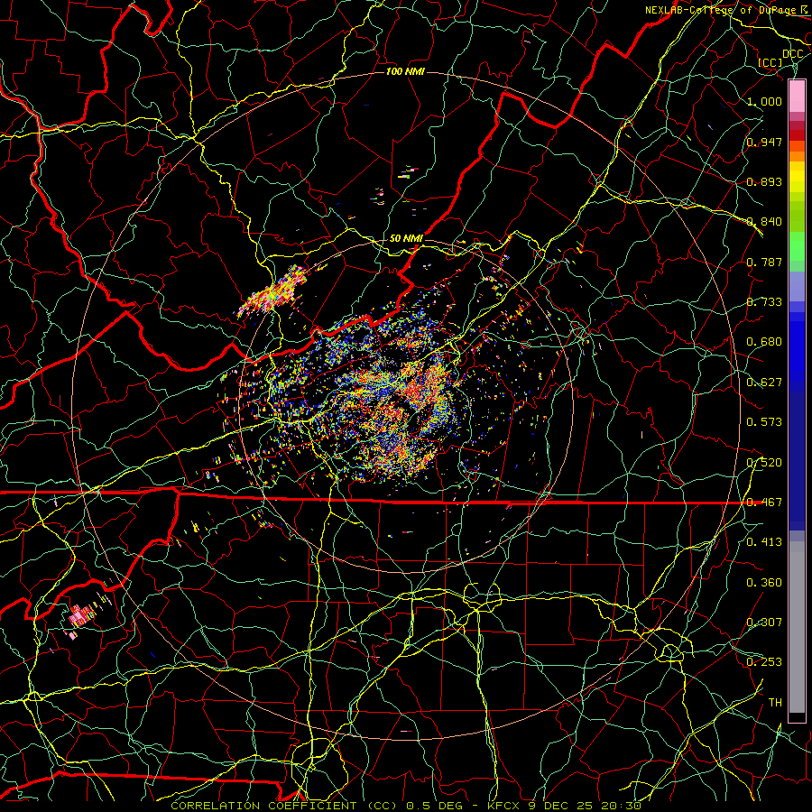
Task: Select the 0.947 scale value
Action: 764,142
